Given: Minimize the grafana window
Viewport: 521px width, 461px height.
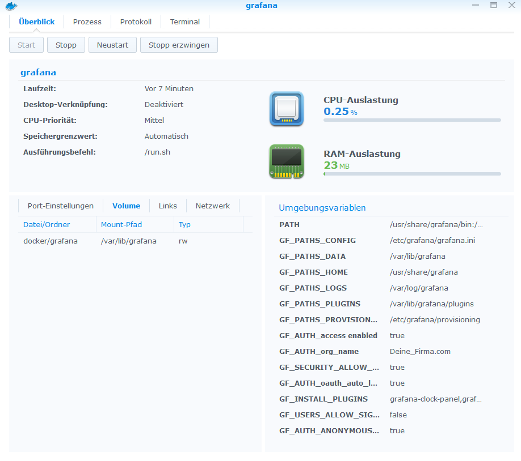Looking at the screenshot, I should coord(476,5).
